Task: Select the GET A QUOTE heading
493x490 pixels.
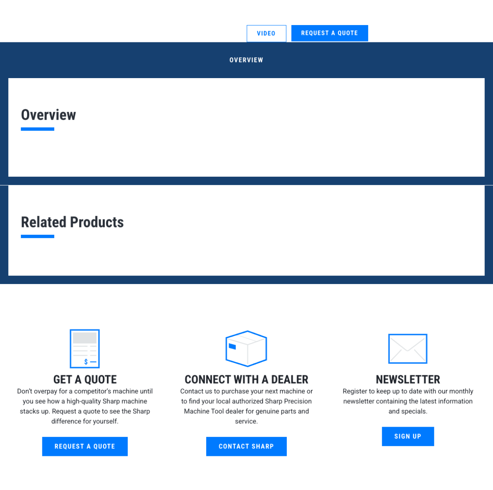Action: (x=85, y=379)
